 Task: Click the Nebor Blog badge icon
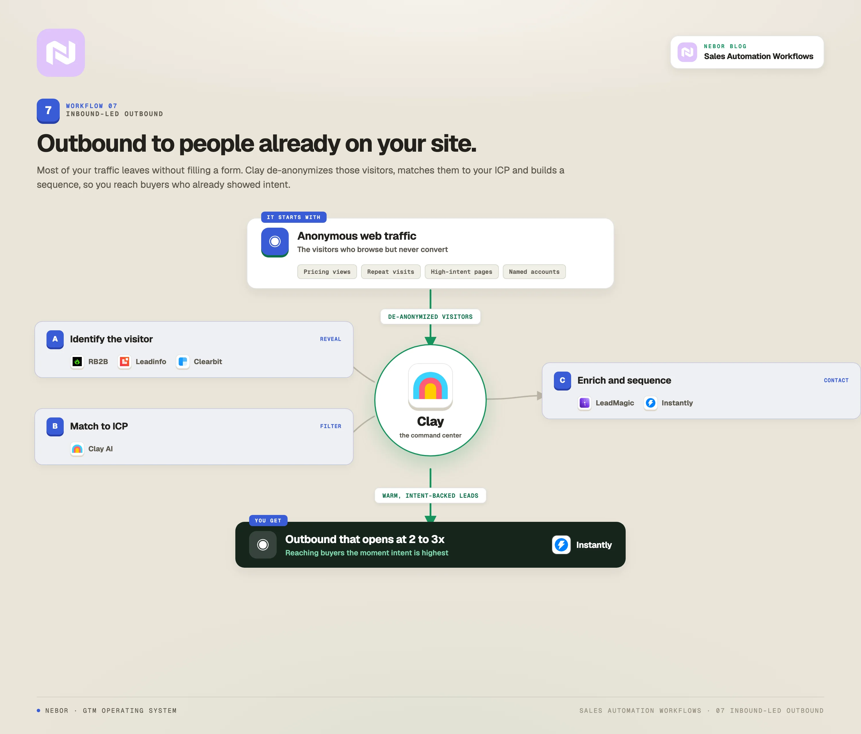[x=687, y=52]
